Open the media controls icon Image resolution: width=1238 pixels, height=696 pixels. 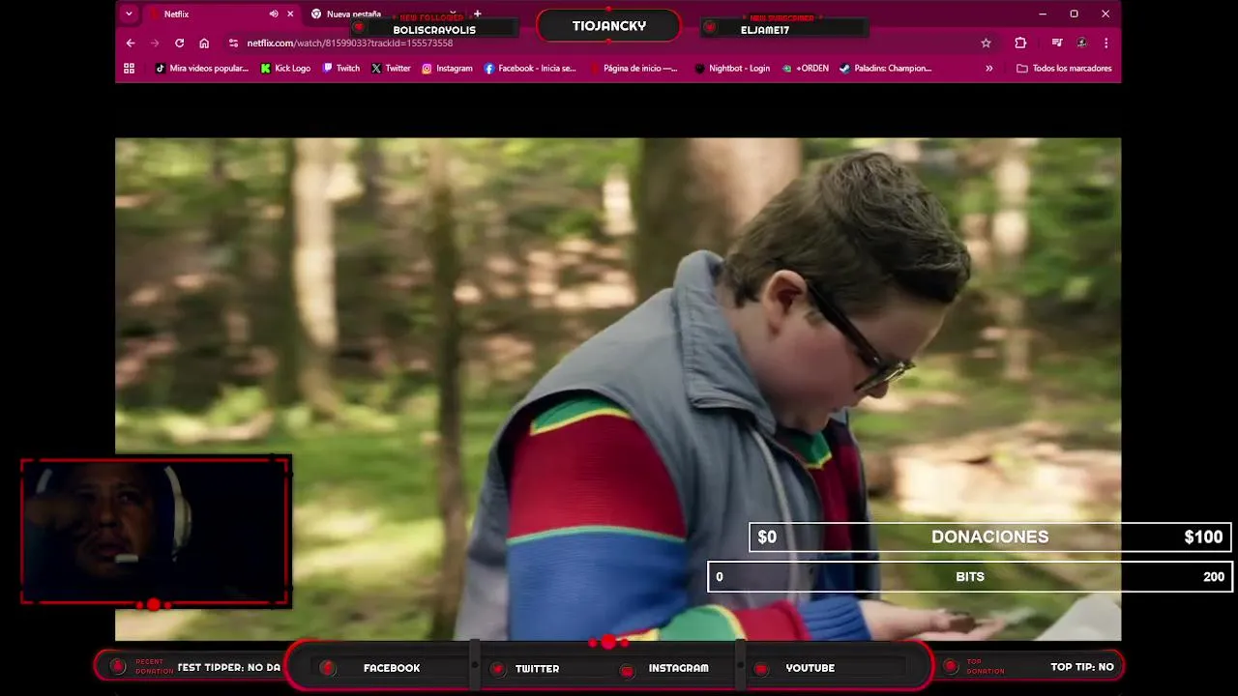1057,43
